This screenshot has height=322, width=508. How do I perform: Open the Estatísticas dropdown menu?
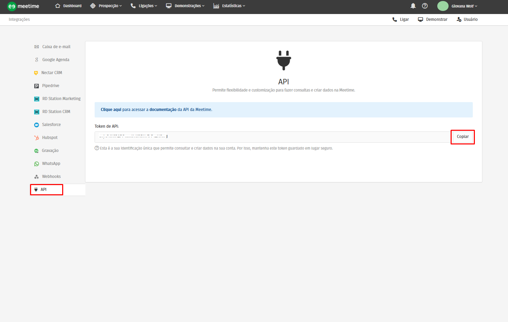coord(229,6)
